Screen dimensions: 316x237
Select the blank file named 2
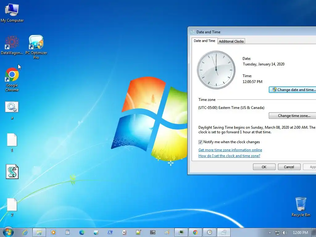(x=12, y=207)
